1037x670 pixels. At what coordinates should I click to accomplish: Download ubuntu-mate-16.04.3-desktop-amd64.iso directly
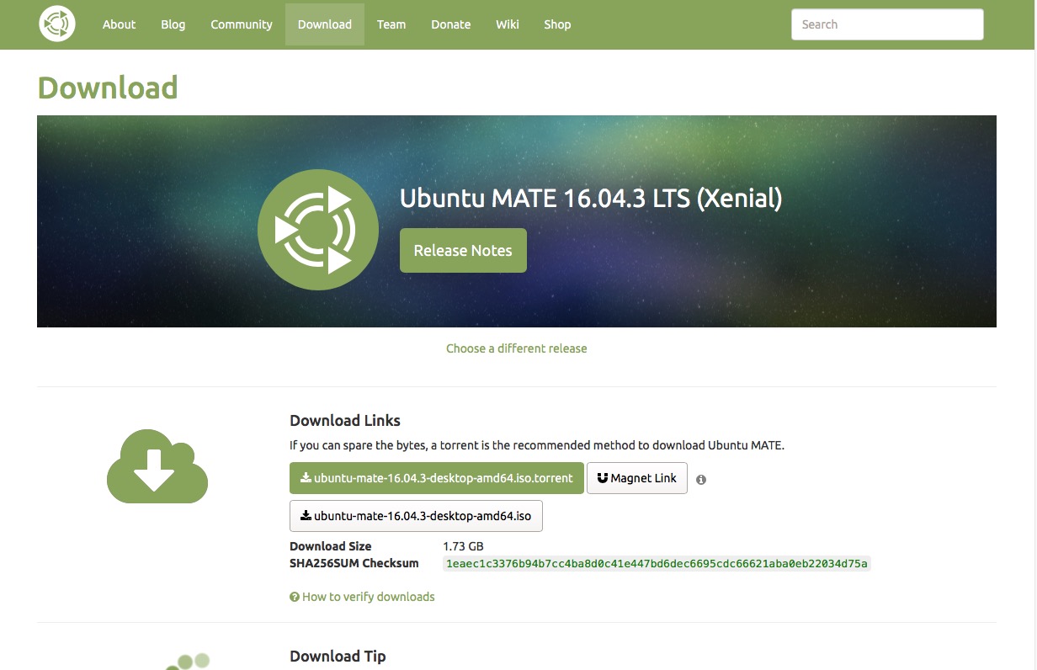click(x=416, y=516)
